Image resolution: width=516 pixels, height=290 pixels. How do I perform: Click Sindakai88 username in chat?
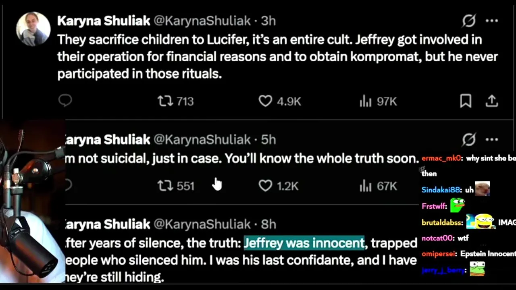click(x=441, y=190)
